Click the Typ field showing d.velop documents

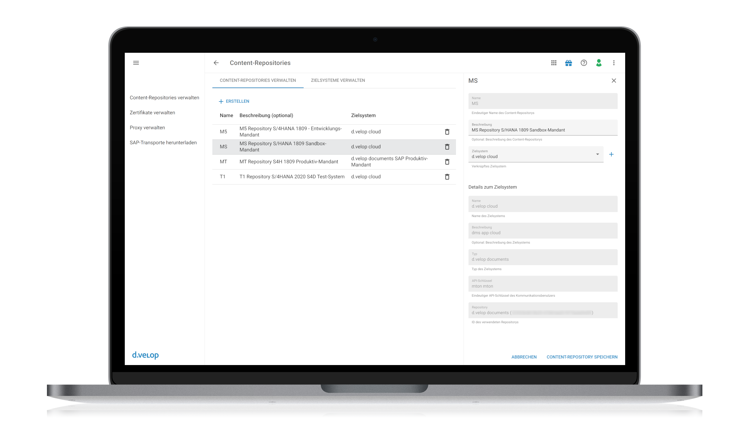543,257
